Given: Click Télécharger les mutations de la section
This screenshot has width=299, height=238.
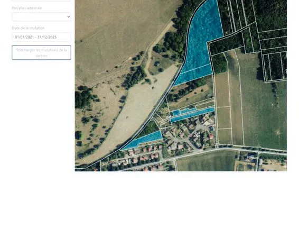Looking at the screenshot, I should (41, 53).
